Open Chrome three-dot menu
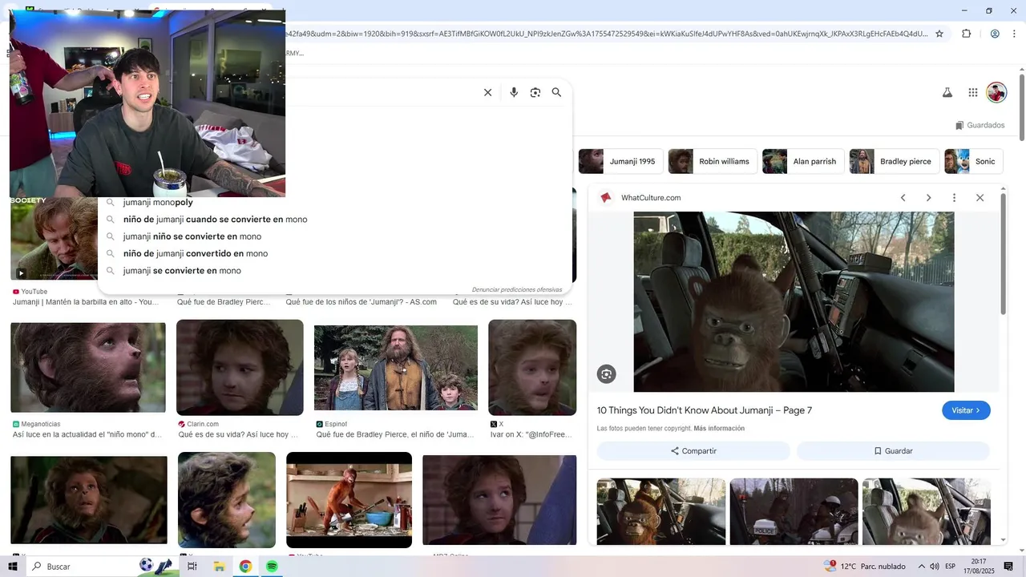 (x=1013, y=34)
